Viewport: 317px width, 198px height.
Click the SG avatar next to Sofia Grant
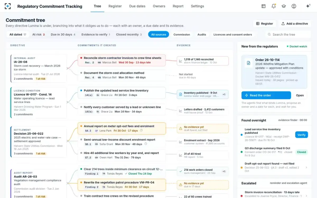point(96,144)
